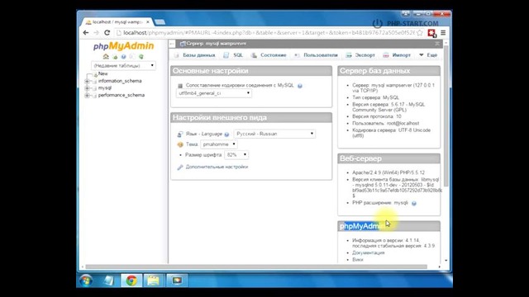The width and height of the screenshot is (529, 297).
Task: Open the recent tables dropdown
Action: 123,65
